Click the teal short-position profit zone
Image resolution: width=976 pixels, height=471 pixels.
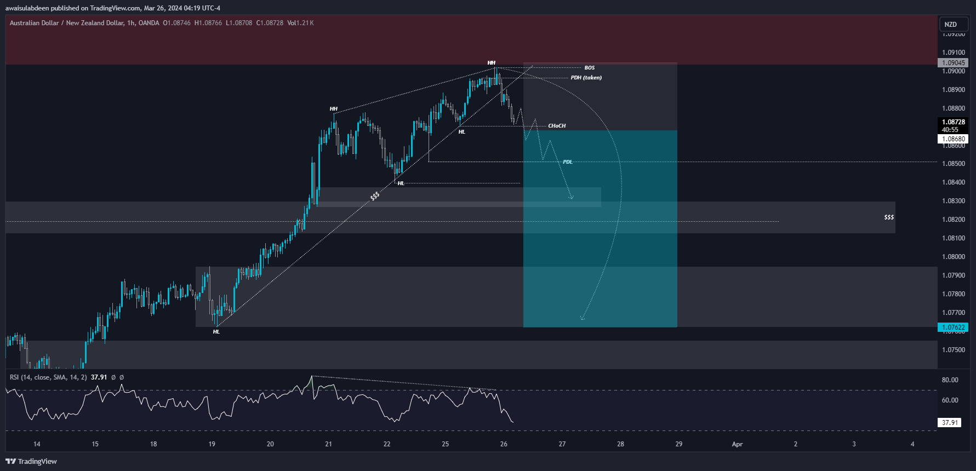(600, 229)
